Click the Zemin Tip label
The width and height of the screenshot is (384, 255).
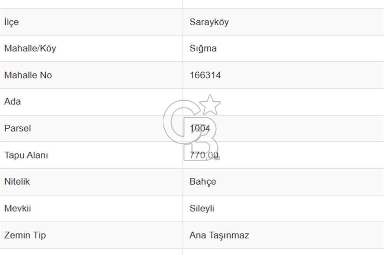(x=25, y=235)
